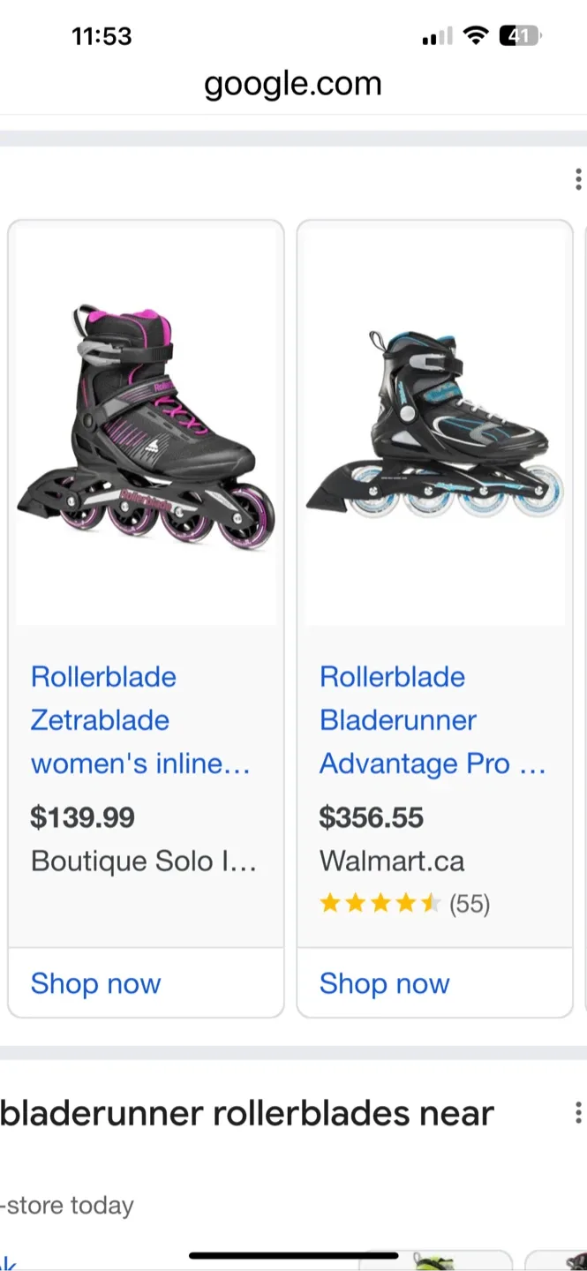The height and width of the screenshot is (1271, 587).
Task: Tap 'Shop now' on the Walmart.ca card
Action: (x=385, y=983)
